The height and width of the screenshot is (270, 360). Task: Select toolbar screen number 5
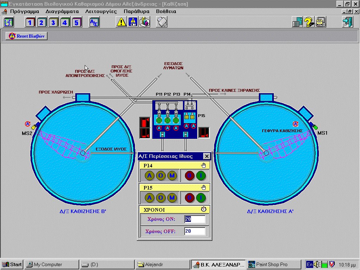click(77, 22)
